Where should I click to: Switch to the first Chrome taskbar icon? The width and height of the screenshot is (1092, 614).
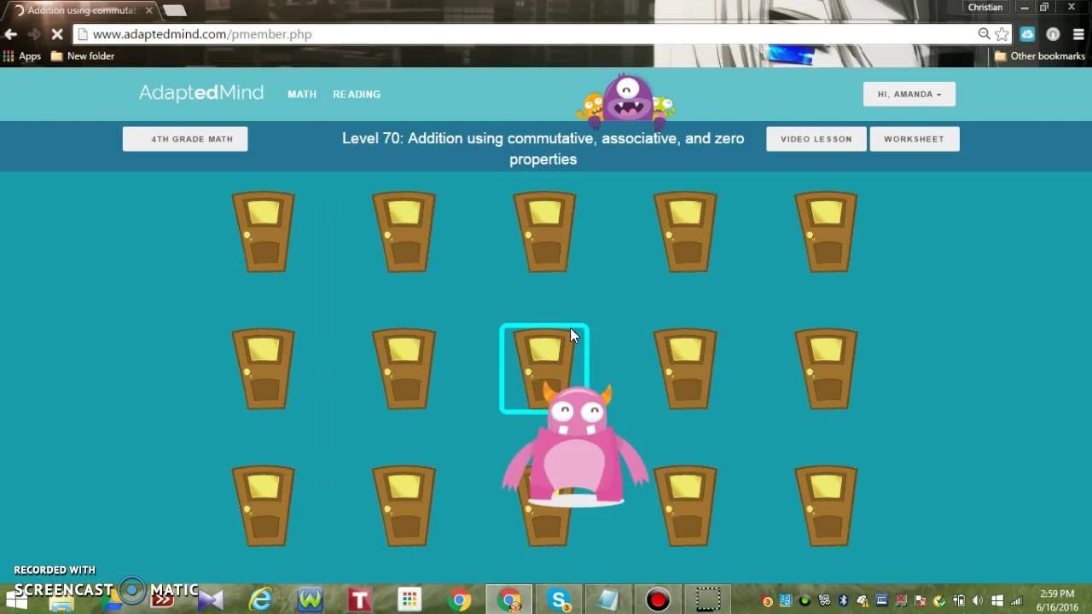point(460,600)
